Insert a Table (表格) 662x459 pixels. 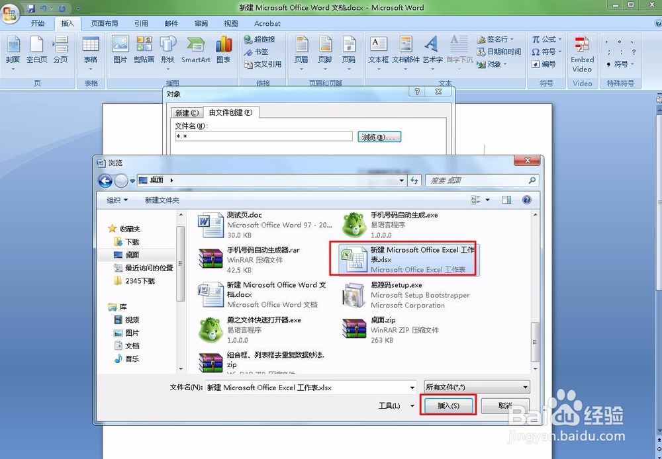point(91,50)
